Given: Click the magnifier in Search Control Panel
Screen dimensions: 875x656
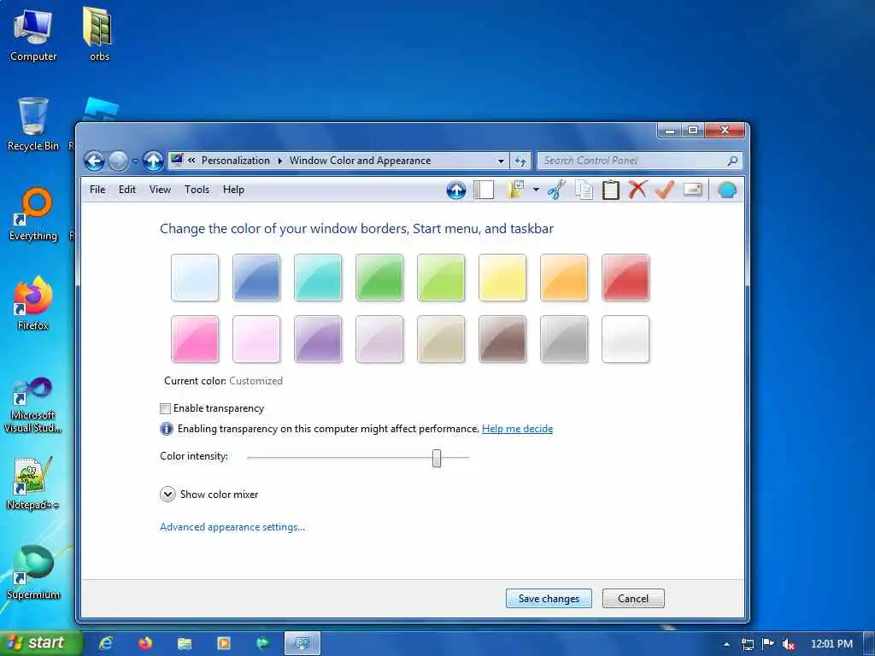Looking at the screenshot, I should click(732, 161).
